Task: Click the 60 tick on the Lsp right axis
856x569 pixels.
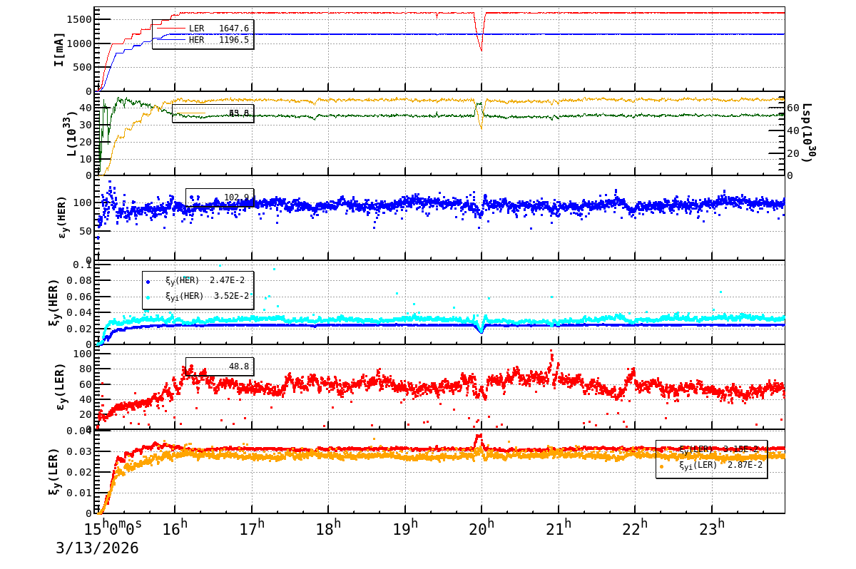Action: coord(794,108)
